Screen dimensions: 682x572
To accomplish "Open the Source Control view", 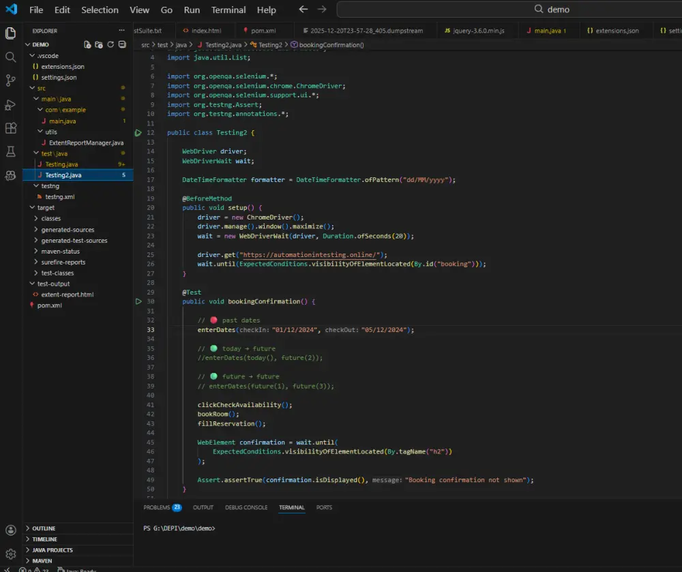I will 11,80.
